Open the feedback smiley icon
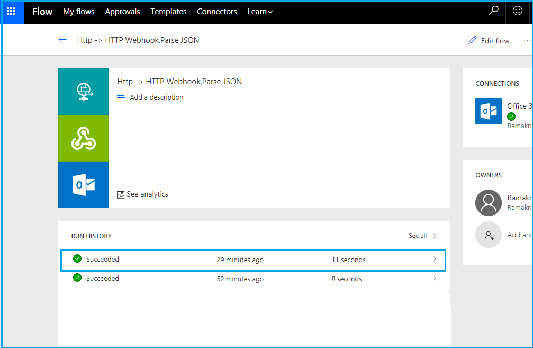This screenshot has height=348, width=533. coord(517,11)
